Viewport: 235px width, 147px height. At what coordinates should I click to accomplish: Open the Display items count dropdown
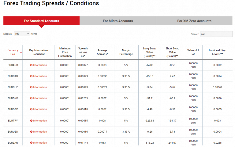[x=22, y=34]
